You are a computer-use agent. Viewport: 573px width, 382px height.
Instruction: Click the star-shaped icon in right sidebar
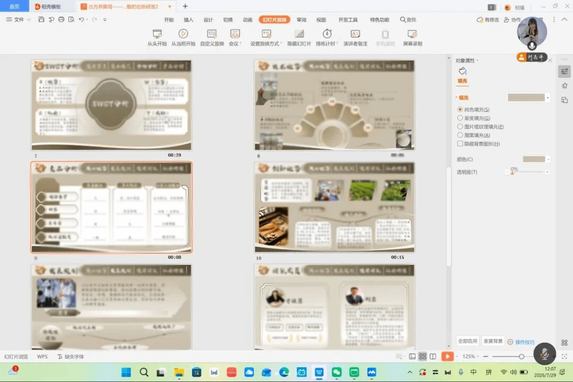tap(565, 86)
